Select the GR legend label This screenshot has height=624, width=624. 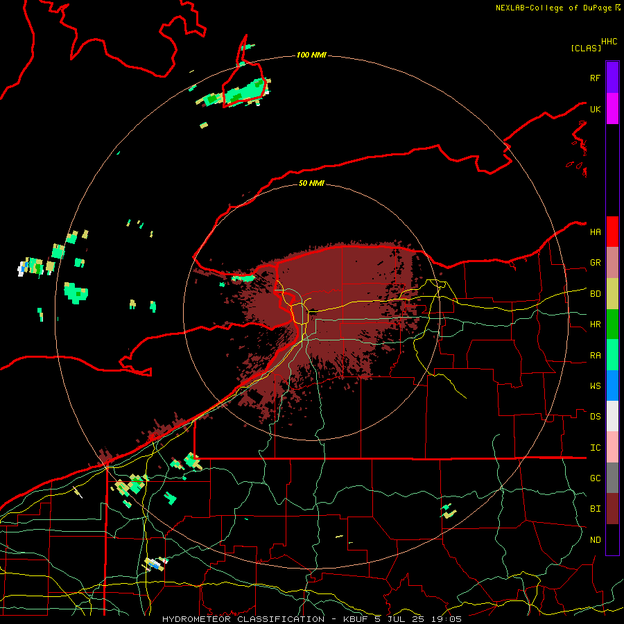click(595, 263)
